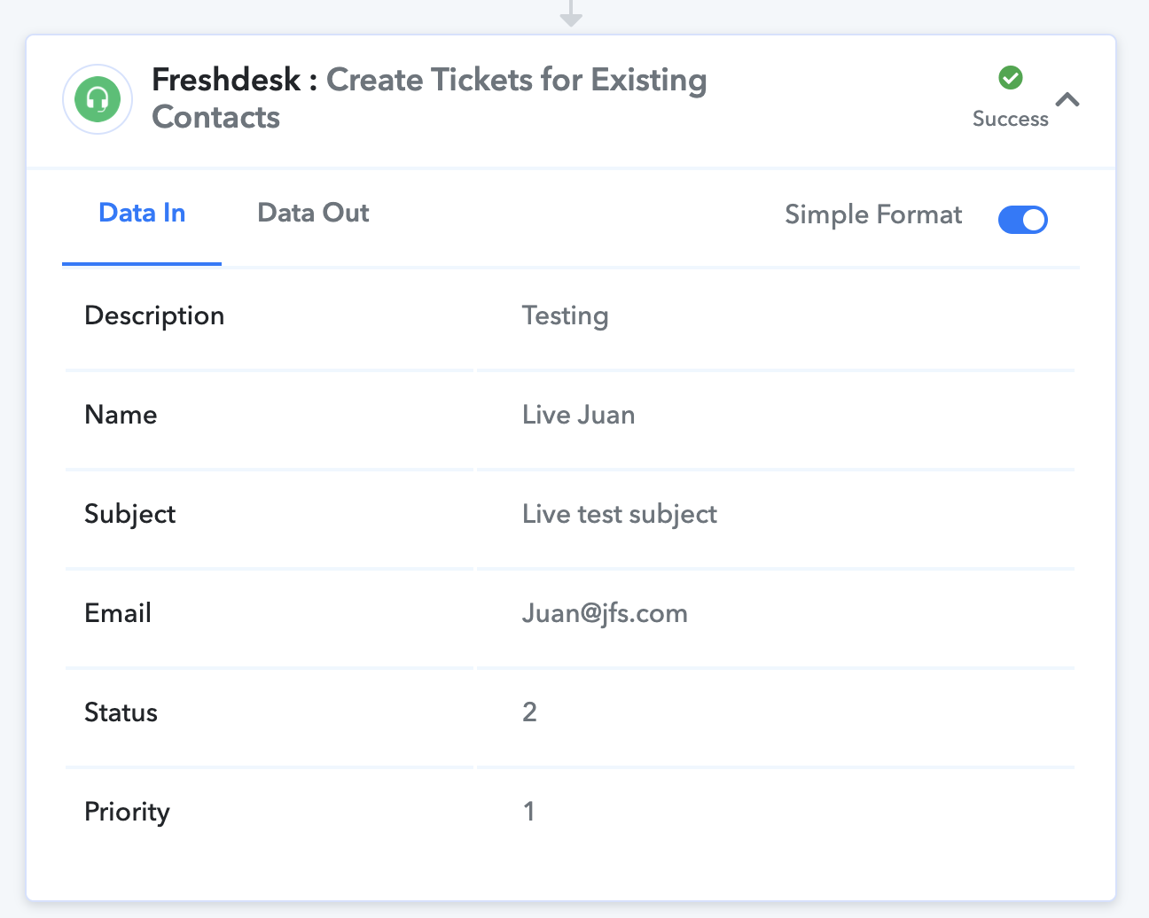Click the Simple Format label
The width and height of the screenshot is (1149, 918).
(x=873, y=214)
